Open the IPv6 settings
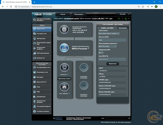Viewport: 163px width, 125px height. [42, 87]
